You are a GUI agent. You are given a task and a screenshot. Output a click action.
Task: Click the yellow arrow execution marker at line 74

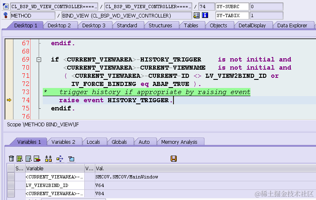coord(9,100)
